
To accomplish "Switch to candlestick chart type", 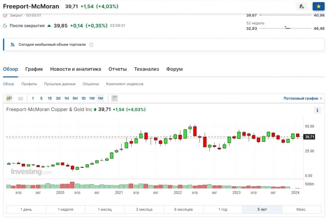I will 9,98.
